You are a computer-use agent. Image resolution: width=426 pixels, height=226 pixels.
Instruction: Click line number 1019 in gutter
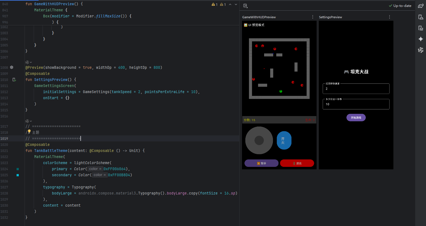pos(4,138)
